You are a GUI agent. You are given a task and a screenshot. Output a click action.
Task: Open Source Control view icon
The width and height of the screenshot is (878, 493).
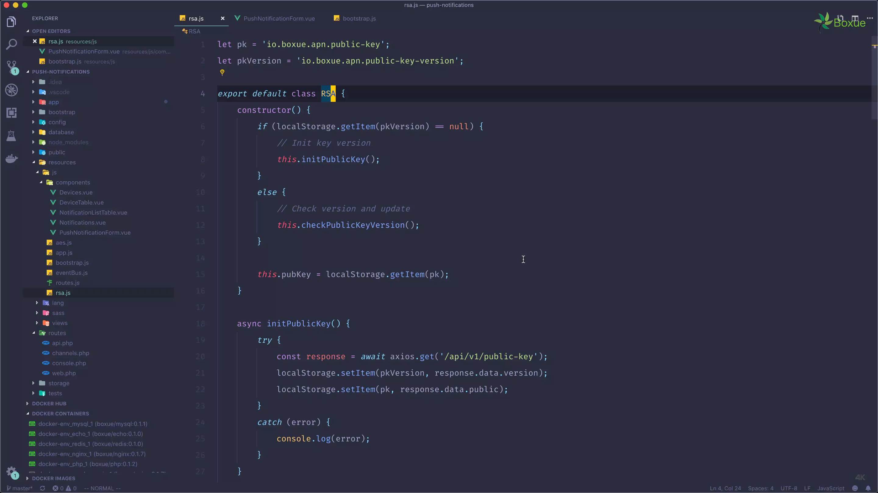tap(11, 67)
